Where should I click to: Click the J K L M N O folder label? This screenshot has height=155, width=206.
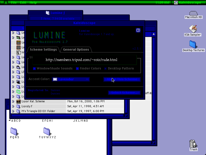point(81,121)
